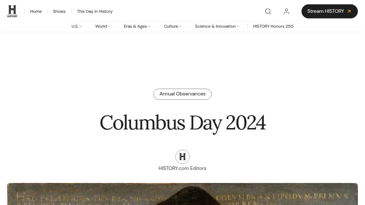Expand the U.S. dropdown menu

point(77,26)
